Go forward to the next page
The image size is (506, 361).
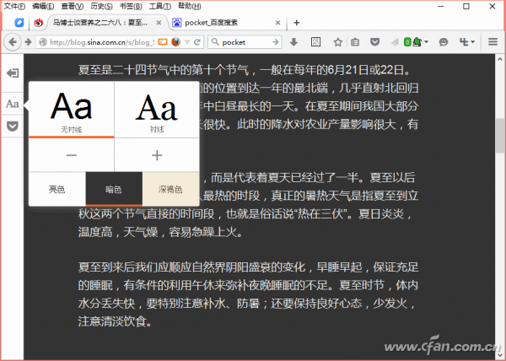coord(29,42)
